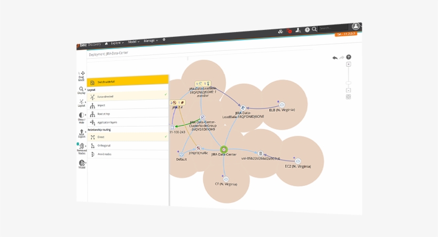Select the Default node icon
Image resolution: width=438 pixels, height=237 pixels.
[x=181, y=154]
